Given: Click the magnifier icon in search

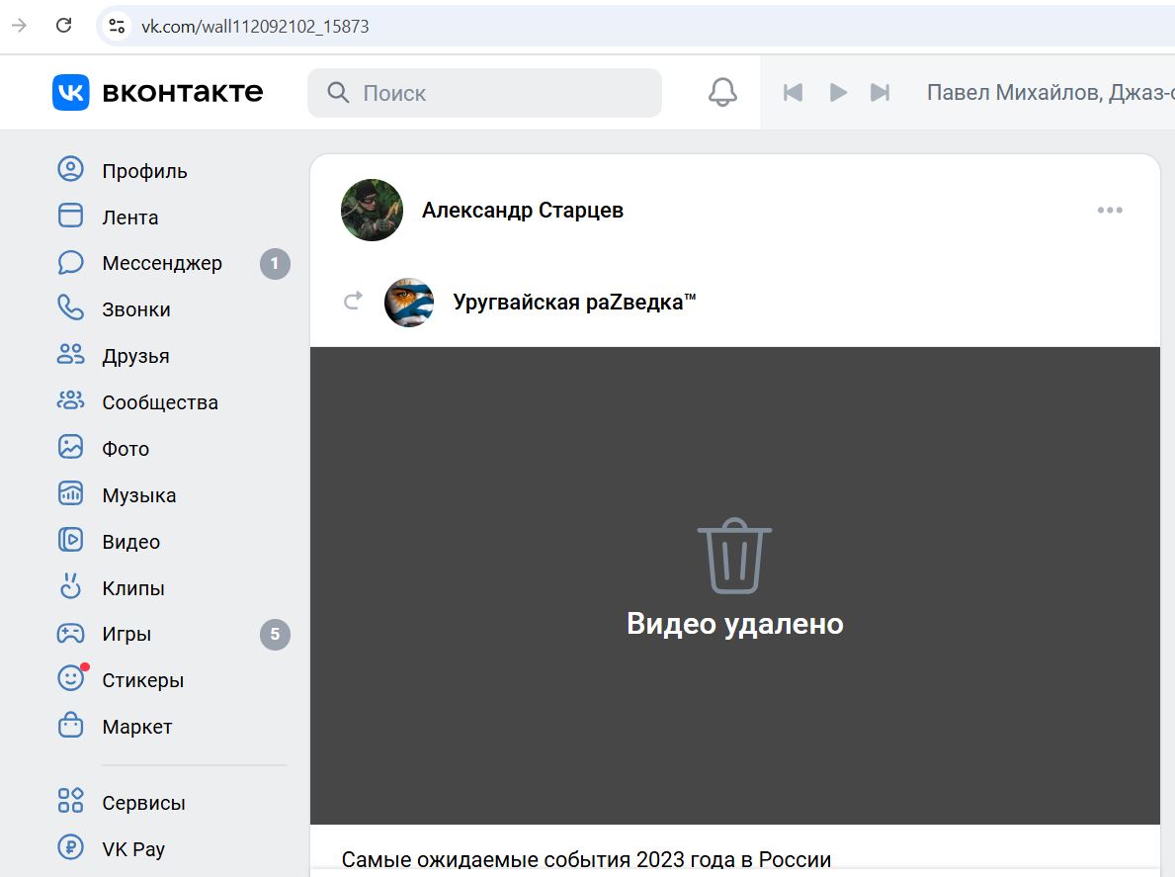Looking at the screenshot, I should (x=338, y=93).
